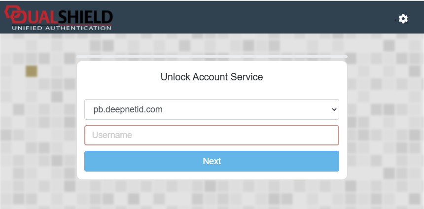Screen dimensions: 424x209
Task: Click the Unlock Account Service heading
Action: [212, 77]
